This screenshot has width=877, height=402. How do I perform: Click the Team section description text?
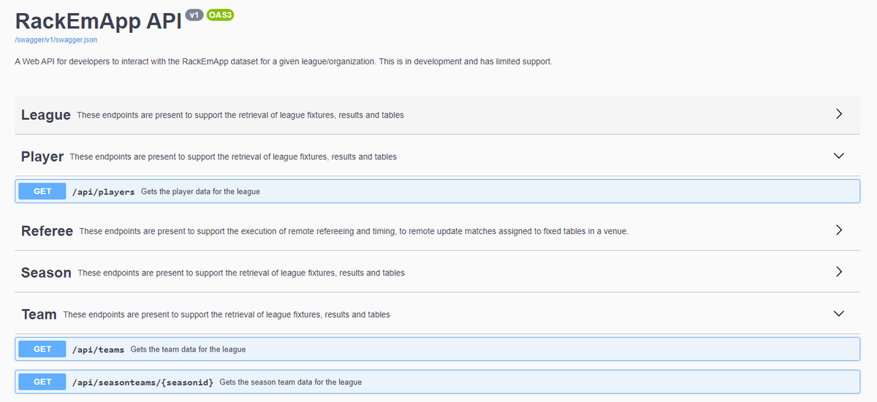click(x=227, y=314)
